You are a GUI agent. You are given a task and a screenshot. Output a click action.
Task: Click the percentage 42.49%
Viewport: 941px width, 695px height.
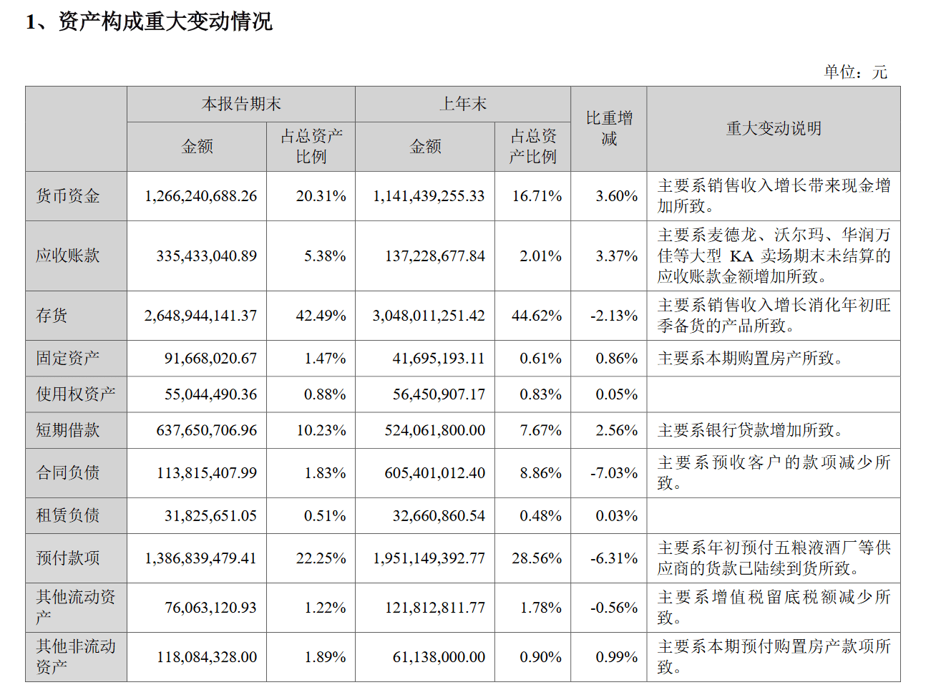tap(321, 316)
